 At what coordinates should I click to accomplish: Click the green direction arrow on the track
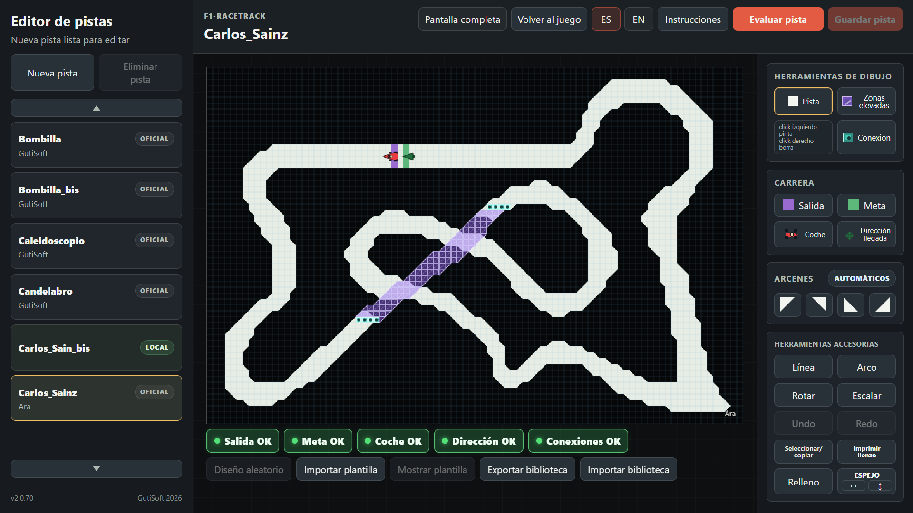coord(408,156)
